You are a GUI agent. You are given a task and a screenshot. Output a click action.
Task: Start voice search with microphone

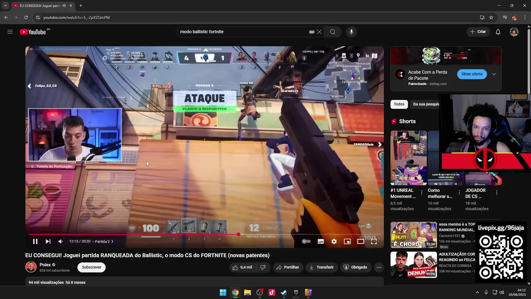(x=351, y=32)
